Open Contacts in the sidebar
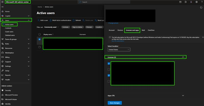The width and height of the screenshot is (204, 106). point(8,28)
